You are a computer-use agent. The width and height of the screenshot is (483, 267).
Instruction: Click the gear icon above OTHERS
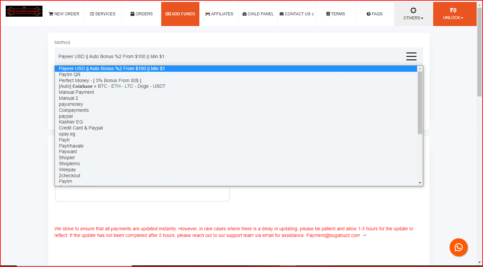[x=413, y=10]
